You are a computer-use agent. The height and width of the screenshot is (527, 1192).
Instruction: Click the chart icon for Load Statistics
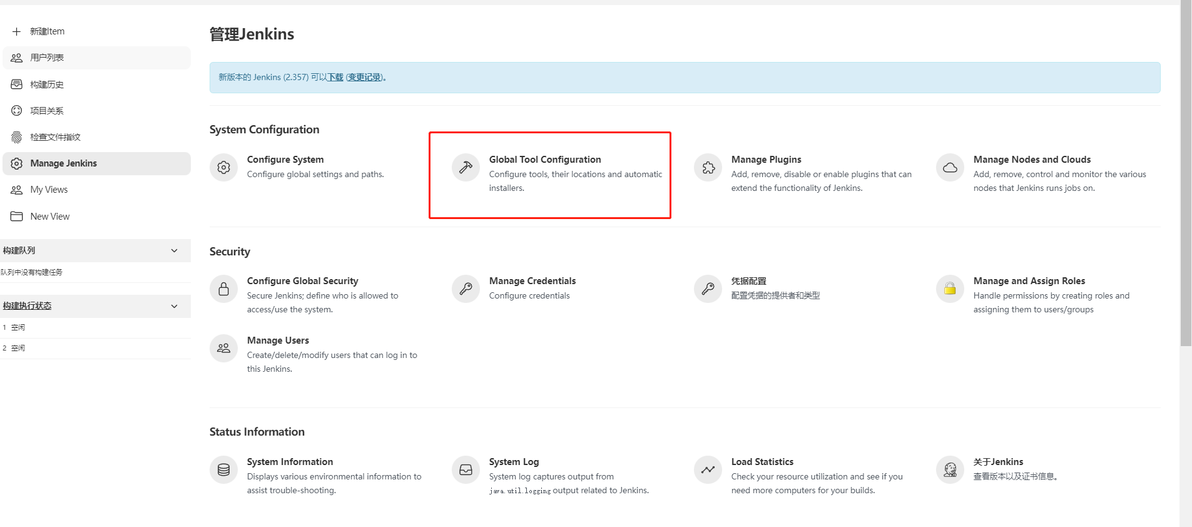coord(708,470)
